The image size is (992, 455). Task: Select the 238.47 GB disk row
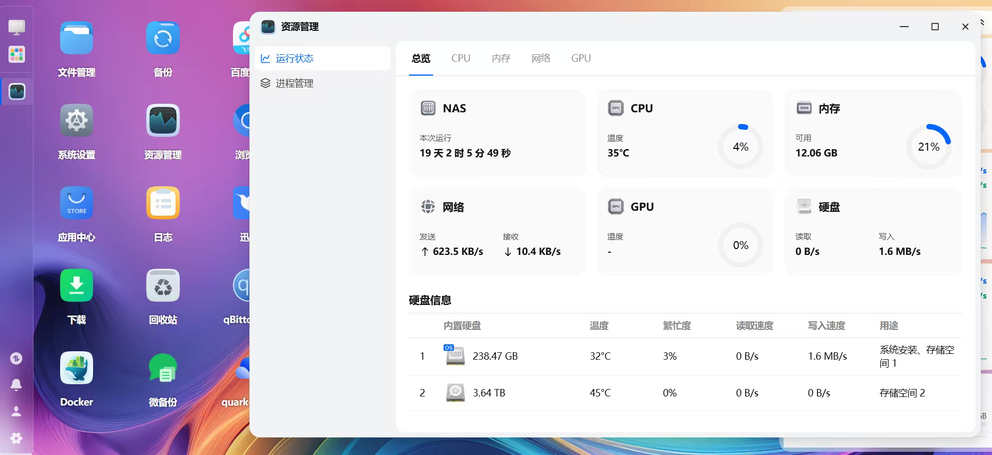click(x=685, y=357)
